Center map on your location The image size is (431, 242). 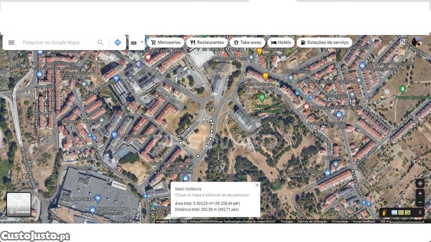coord(420,183)
